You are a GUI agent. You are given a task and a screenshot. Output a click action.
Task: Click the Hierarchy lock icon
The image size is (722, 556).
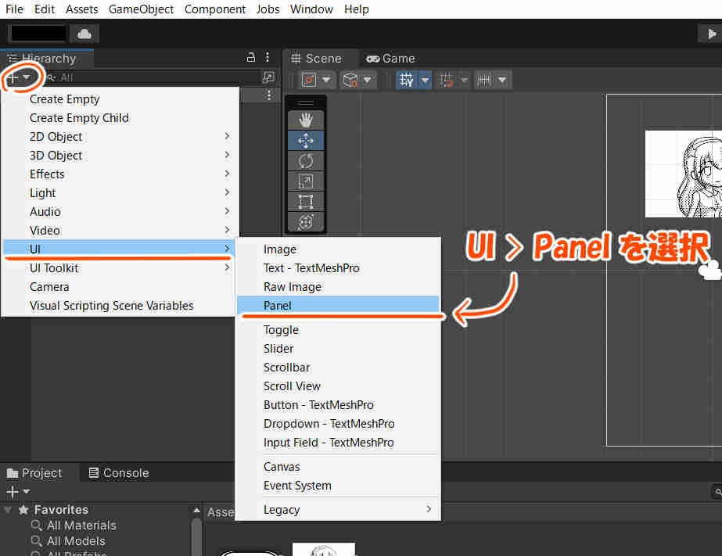(x=251, y=57)
